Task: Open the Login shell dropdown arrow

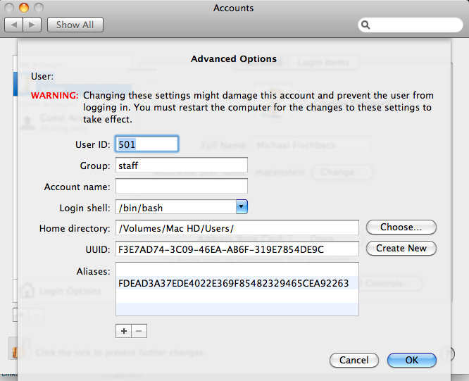Action: coord(241,207)
